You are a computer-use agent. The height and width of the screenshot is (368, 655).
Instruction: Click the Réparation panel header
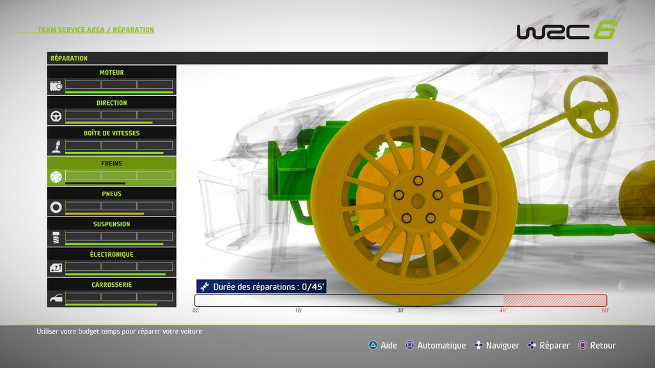click(327, 58)
